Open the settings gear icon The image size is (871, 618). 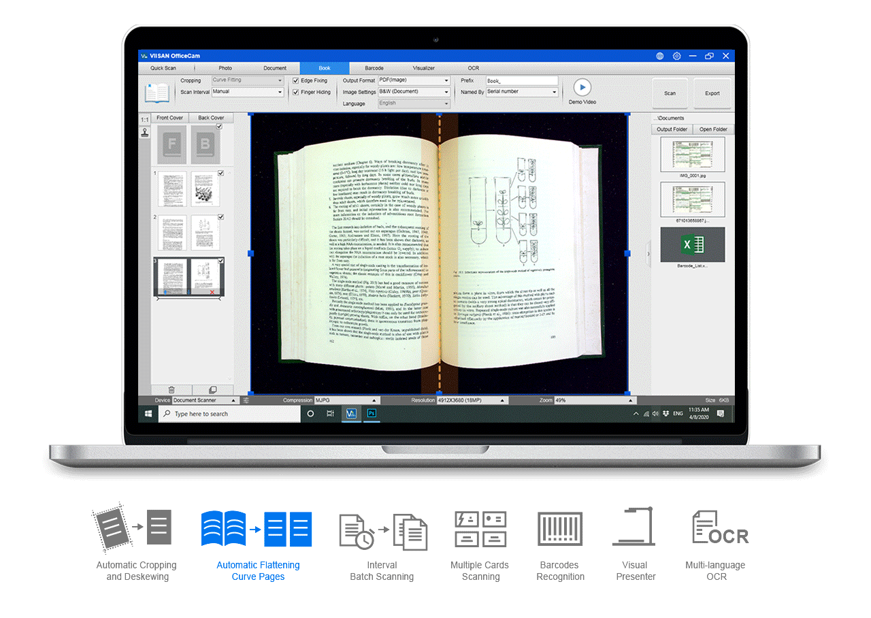(676, 56)
